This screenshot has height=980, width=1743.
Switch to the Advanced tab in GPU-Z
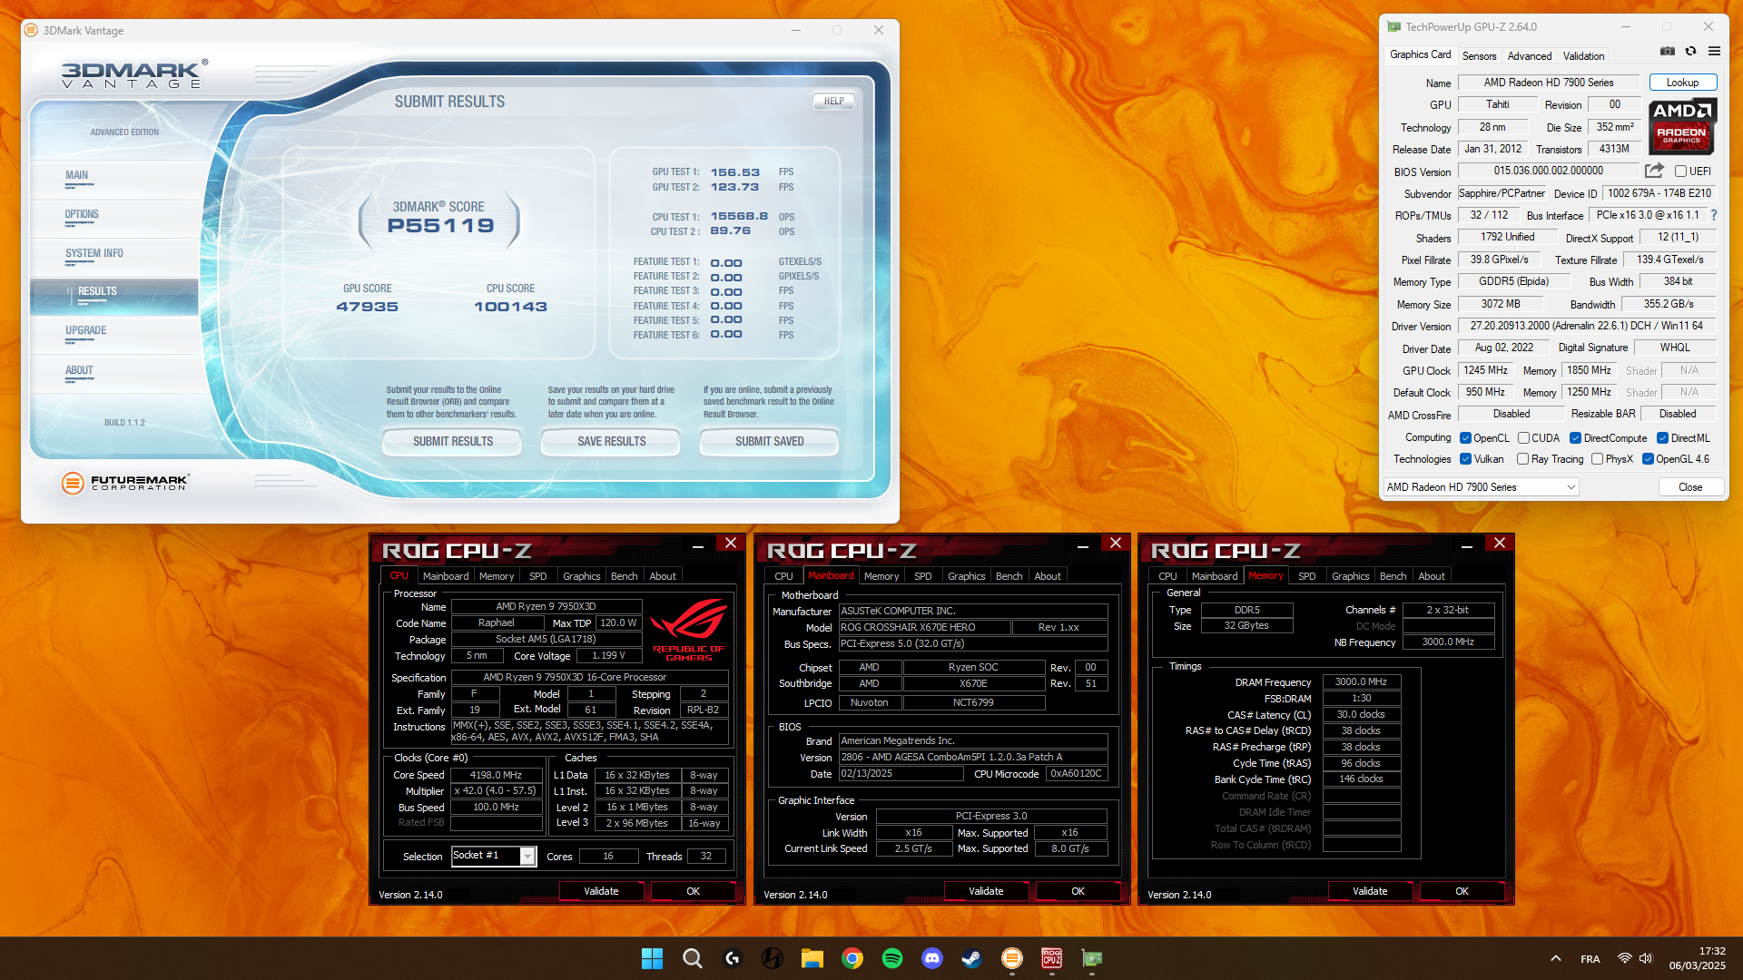(1530, 55)
